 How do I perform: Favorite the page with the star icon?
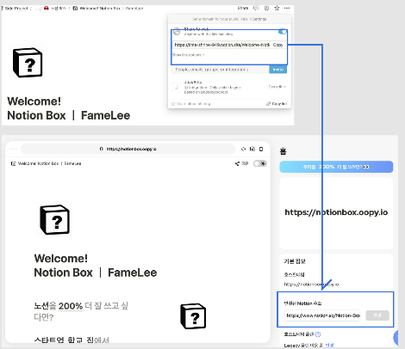(x=277, y=8)
